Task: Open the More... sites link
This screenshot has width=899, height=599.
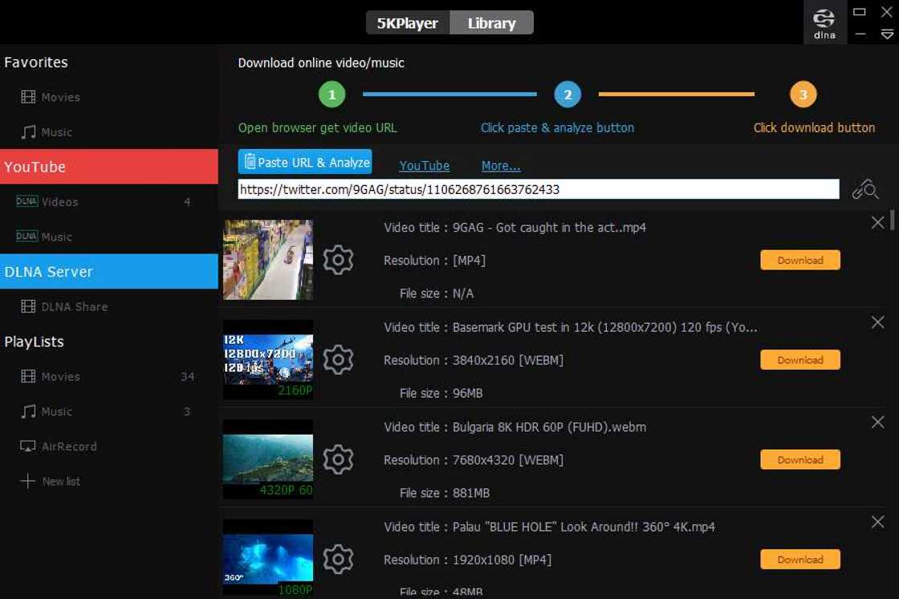Action: coord(501,166)
